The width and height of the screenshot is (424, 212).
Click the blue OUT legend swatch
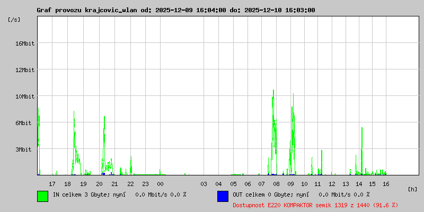coord(223,196)
